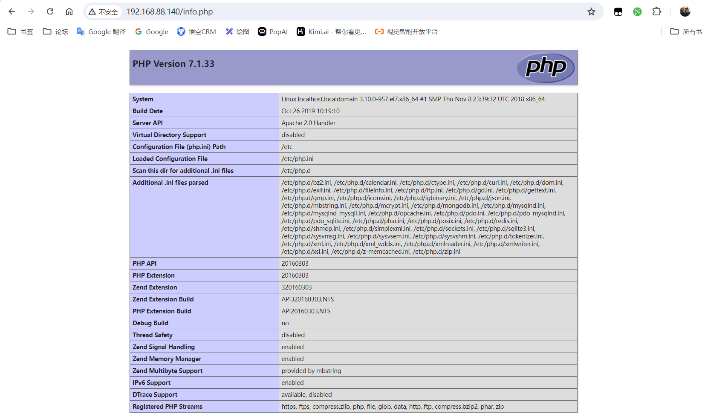702x413 pixels.
Task: Select the address bar URL field
Action: 170,12
